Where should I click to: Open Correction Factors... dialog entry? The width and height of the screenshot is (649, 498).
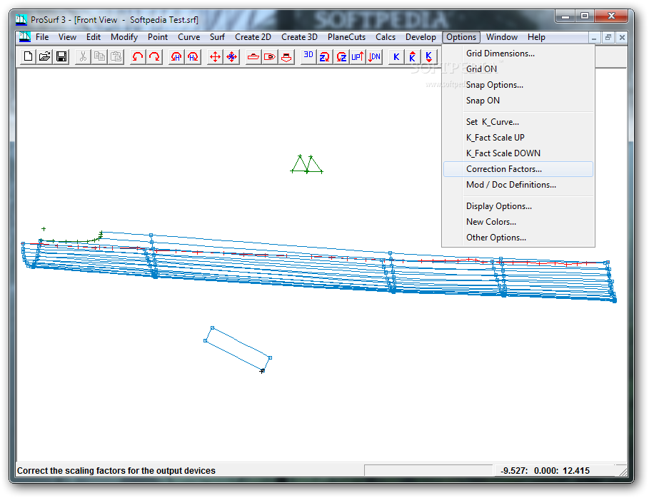click(x=518, y=169)
